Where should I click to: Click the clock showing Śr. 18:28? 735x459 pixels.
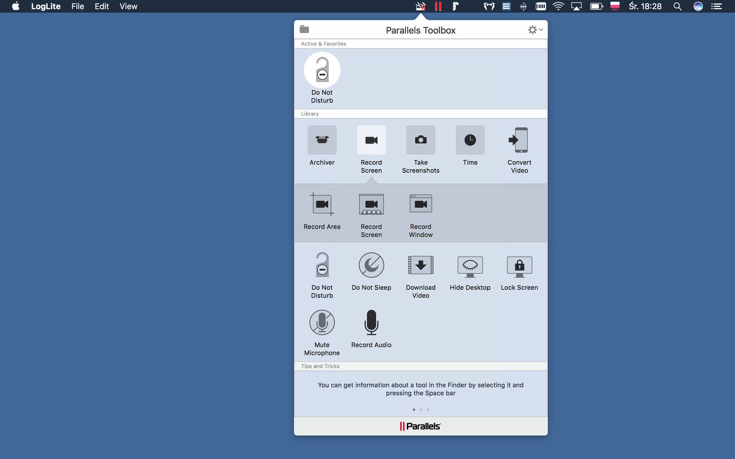point(645,6)
